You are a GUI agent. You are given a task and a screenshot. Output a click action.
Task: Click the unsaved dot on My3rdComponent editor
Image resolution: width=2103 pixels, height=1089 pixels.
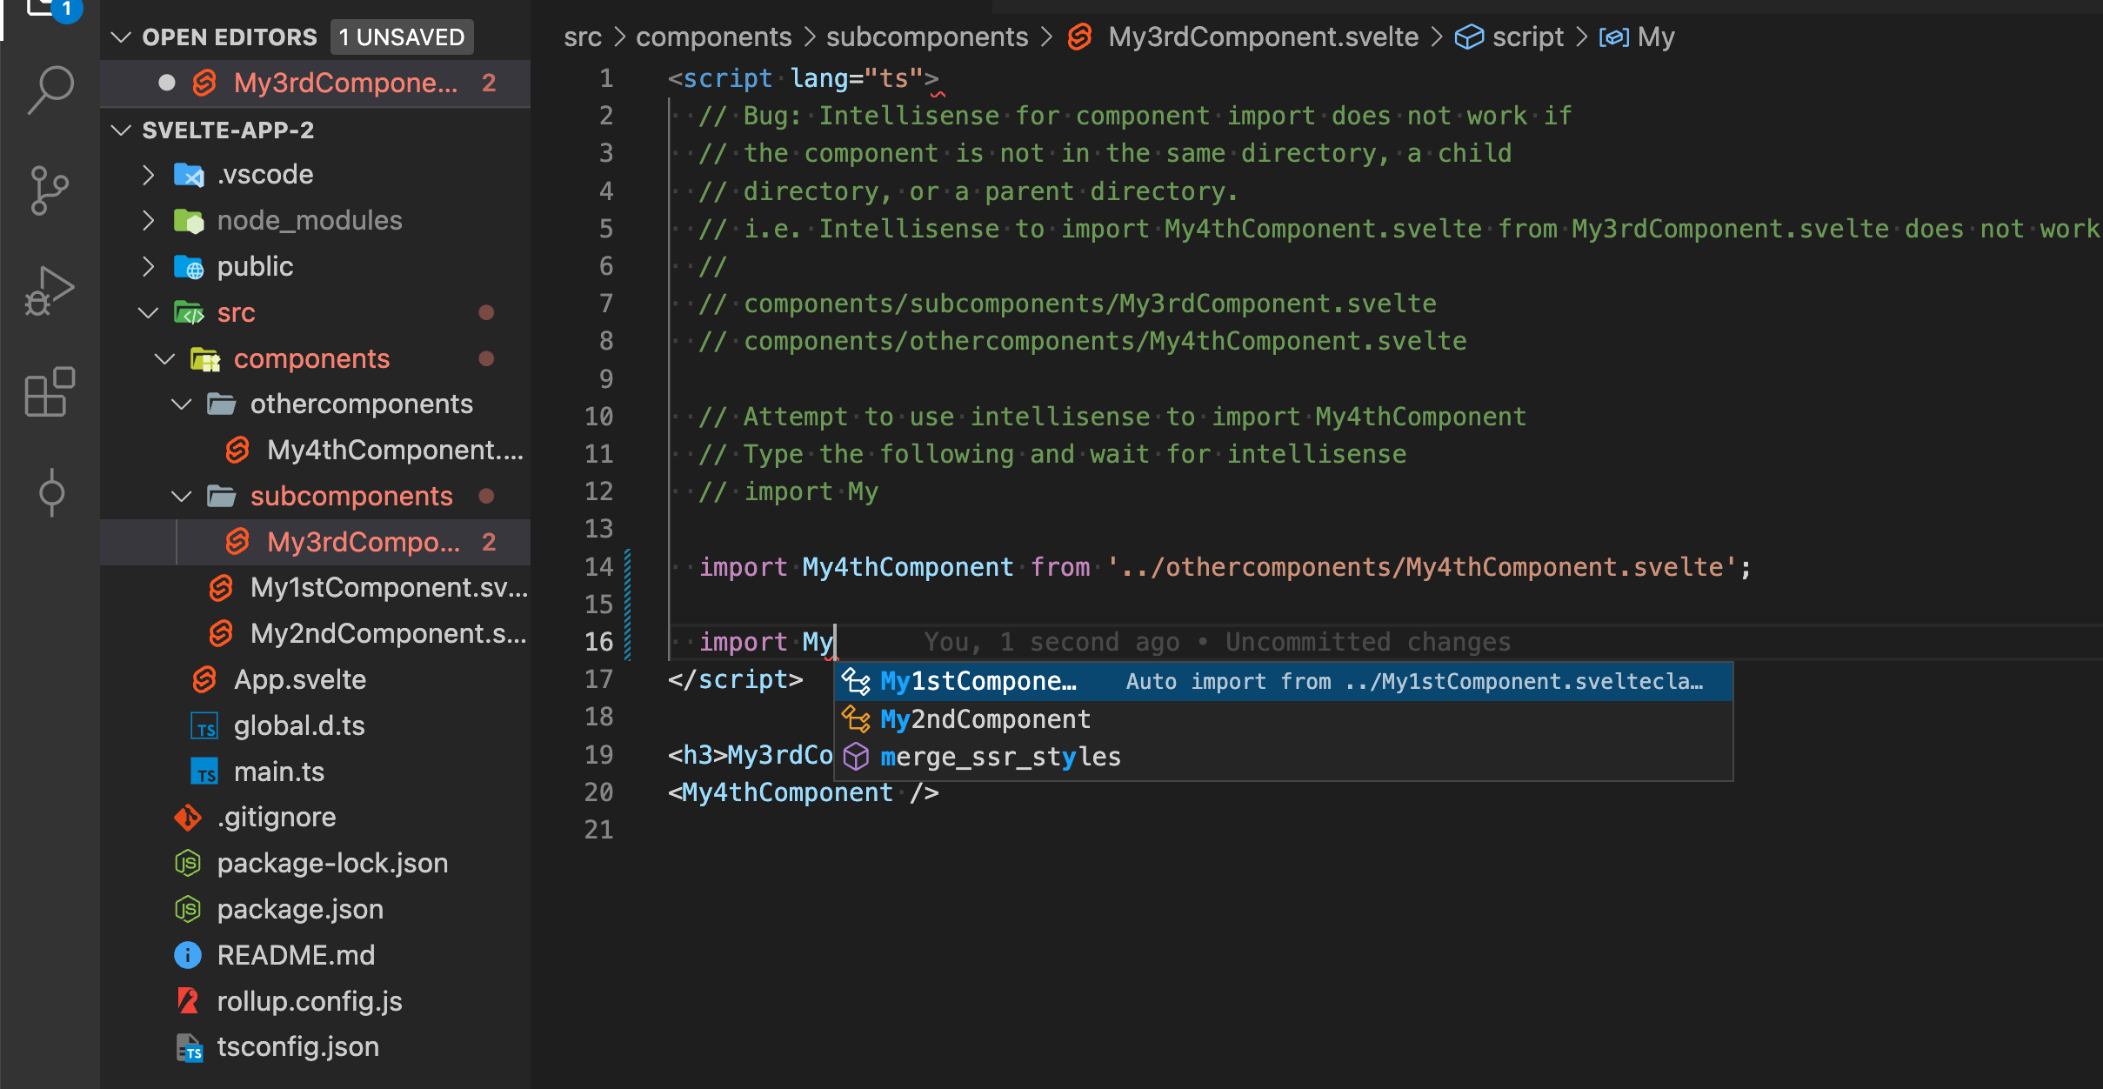(x=167, y=83)
